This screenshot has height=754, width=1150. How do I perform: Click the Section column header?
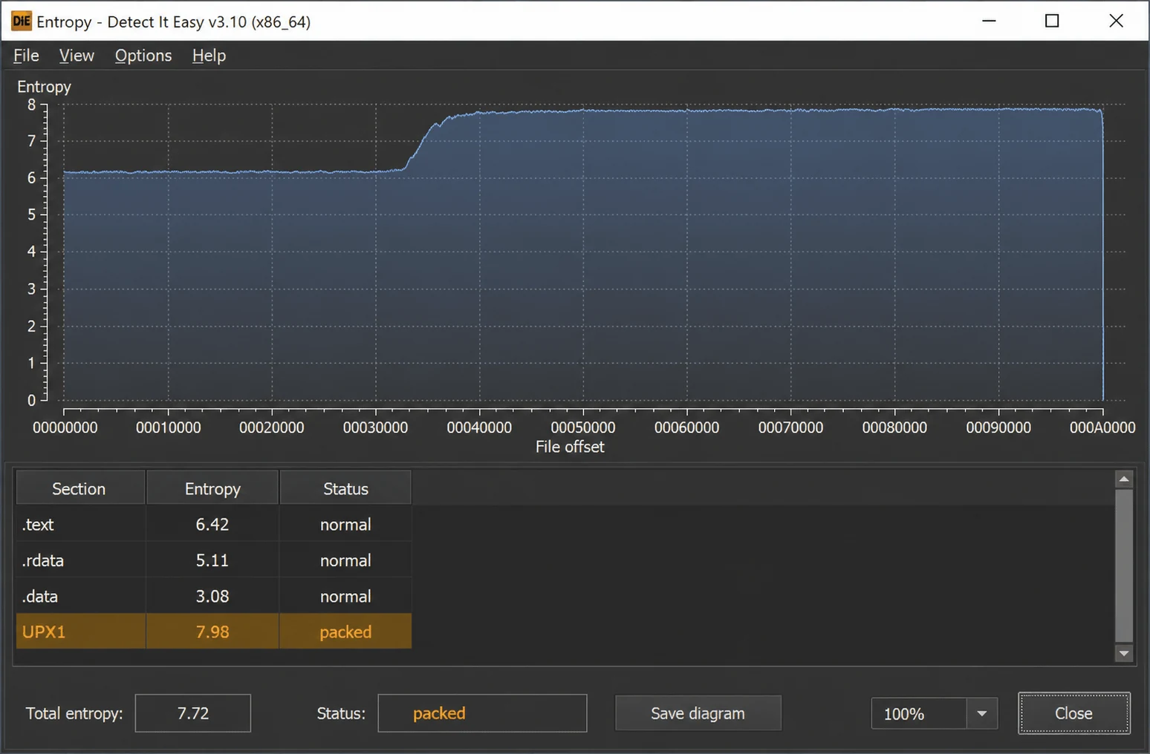coord(80,488)
